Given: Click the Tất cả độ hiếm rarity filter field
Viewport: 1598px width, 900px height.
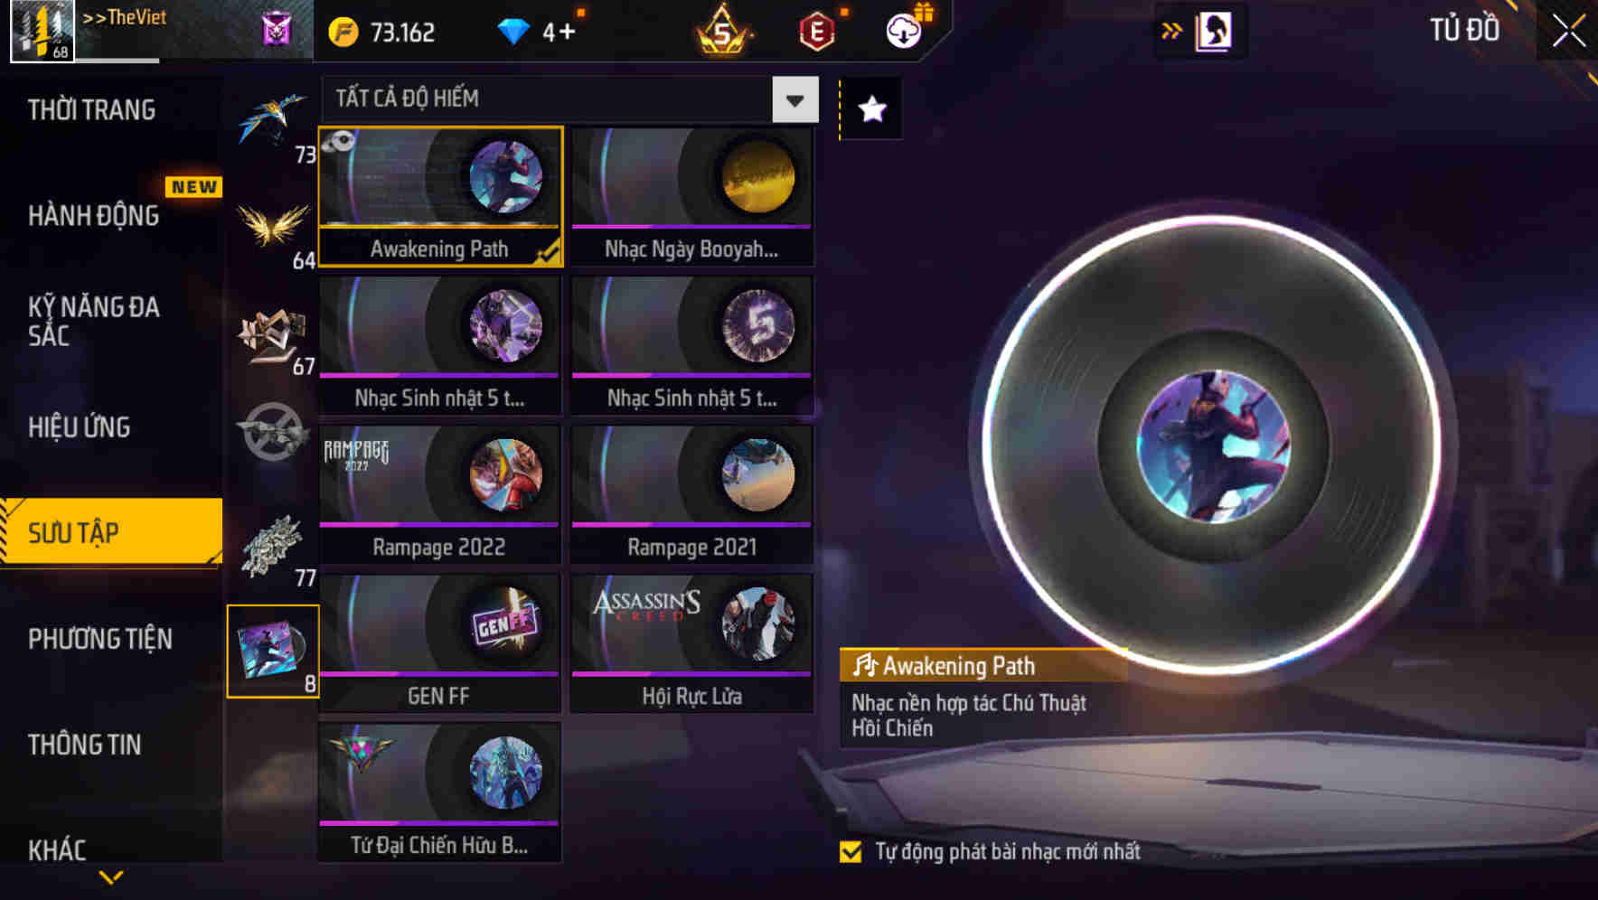Looking at the screenshot, I should pyautogui.click(x=570, y=99).
